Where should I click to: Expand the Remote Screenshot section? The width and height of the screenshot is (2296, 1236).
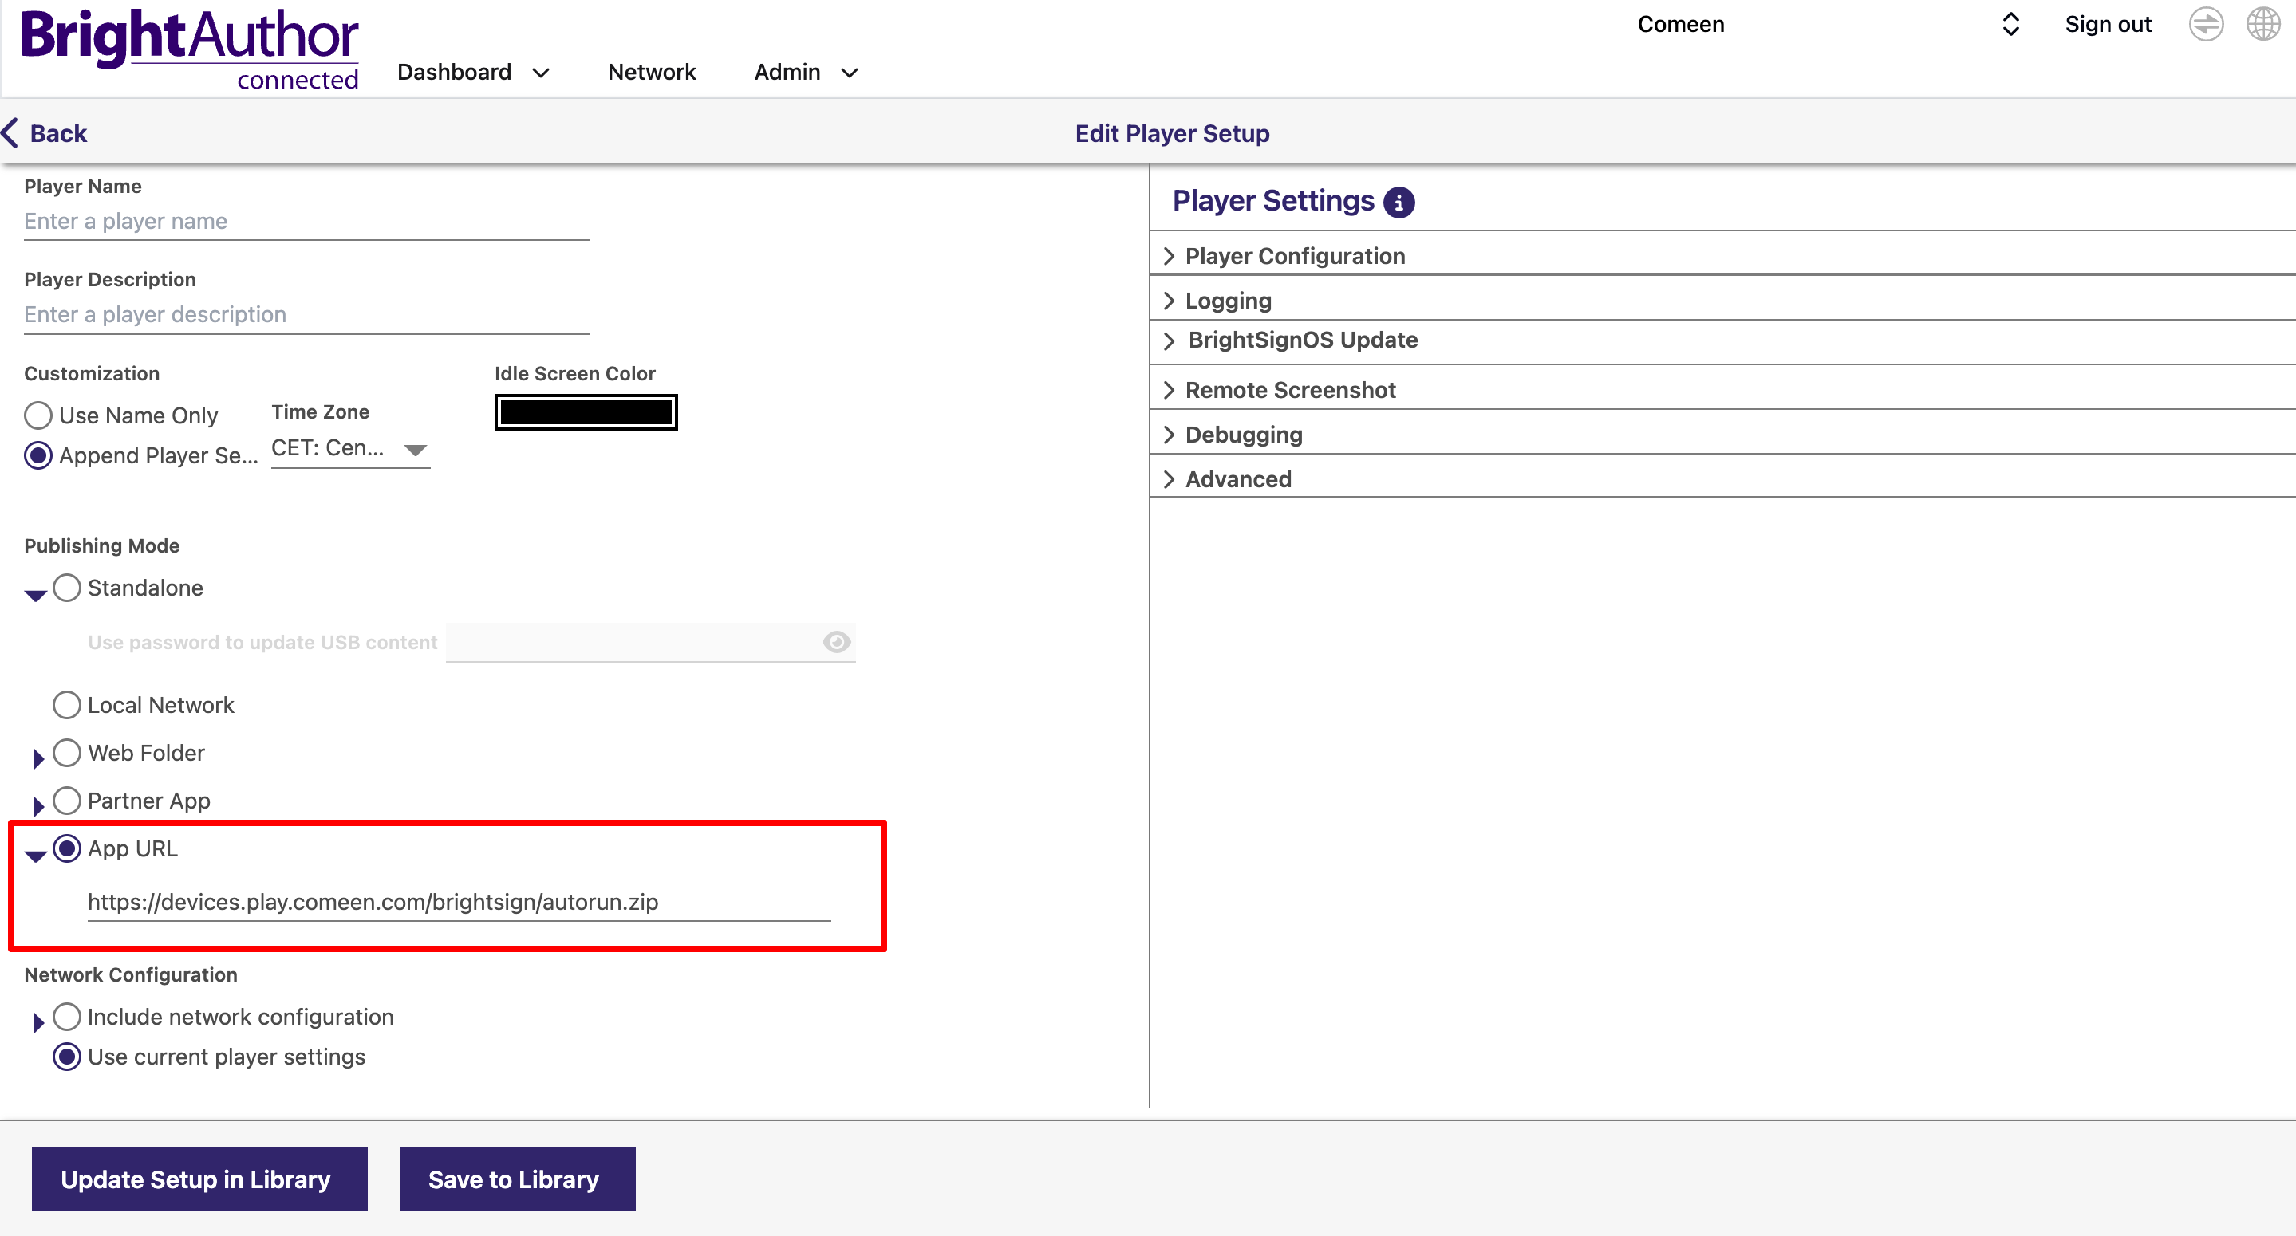(1722, 389)
